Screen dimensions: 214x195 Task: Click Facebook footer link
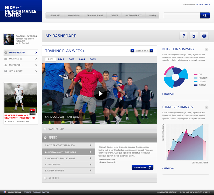pyautogui.click(x=37, y=192)
